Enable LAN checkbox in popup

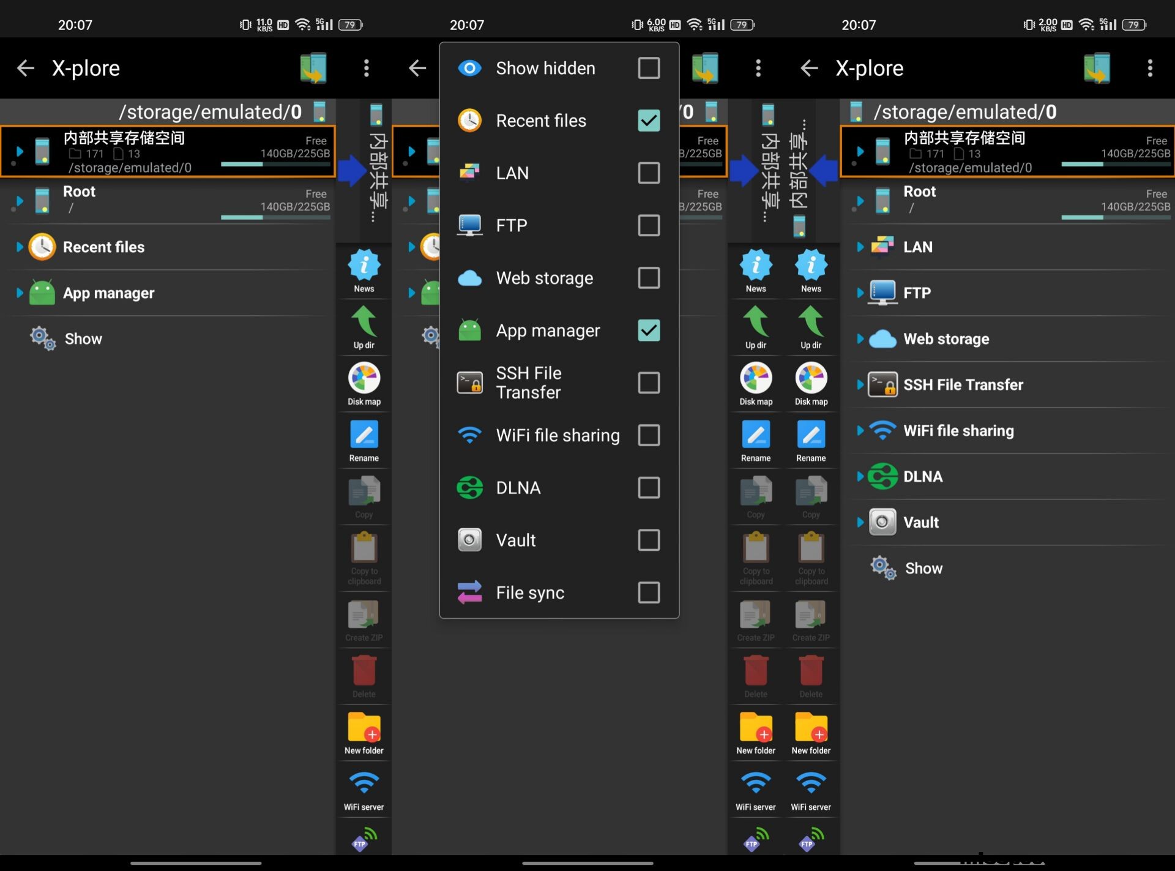pyautogui.click(x=649, y=173)
